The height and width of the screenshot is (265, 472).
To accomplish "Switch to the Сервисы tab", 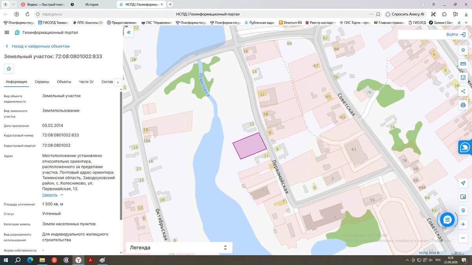I will click(x=42, y=82).
